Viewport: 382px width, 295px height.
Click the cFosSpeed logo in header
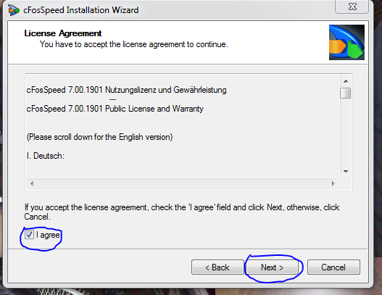[x=346, y=42]
